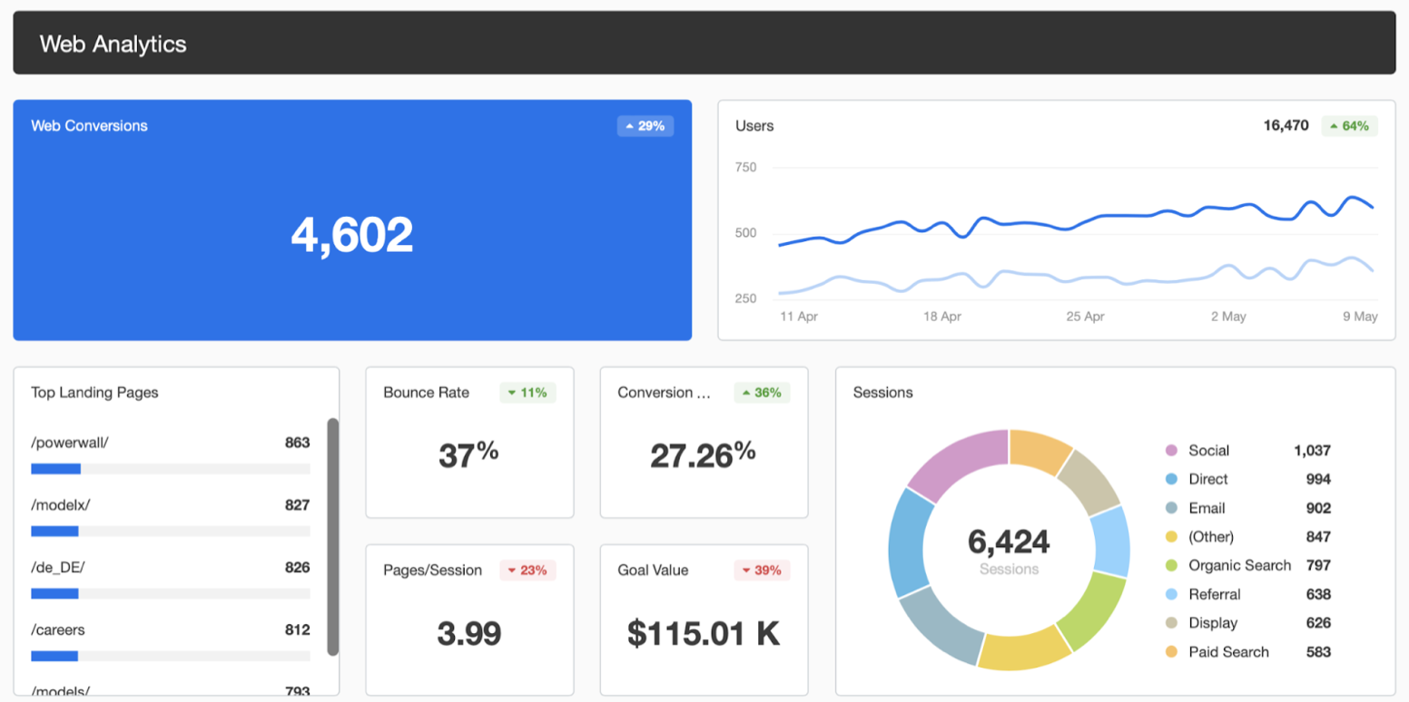
Task: Click the Bounce Rate card title
Action: pos(426,393)
